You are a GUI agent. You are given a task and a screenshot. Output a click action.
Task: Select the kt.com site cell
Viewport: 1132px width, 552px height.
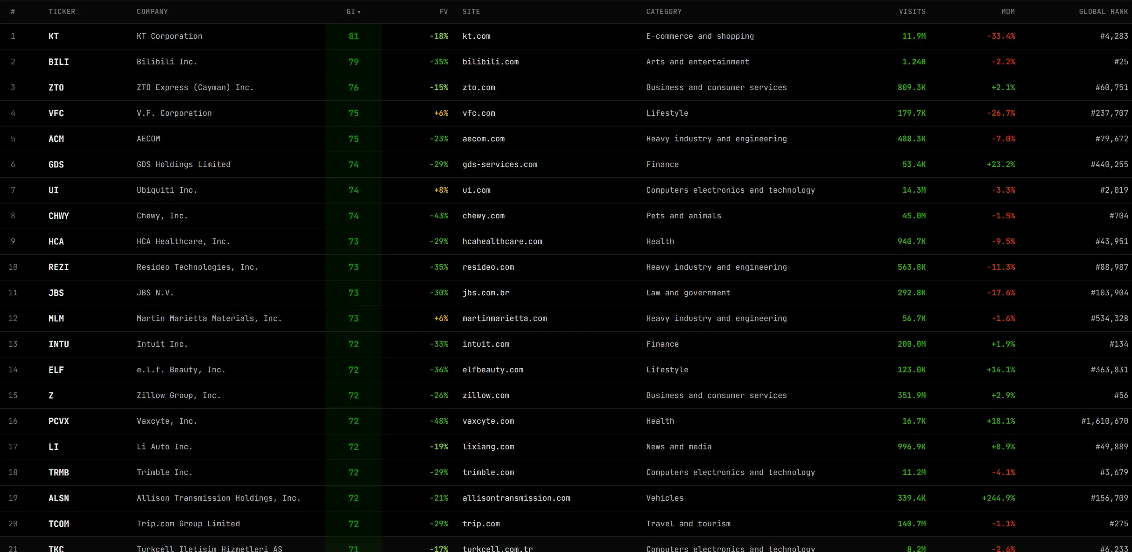tap(477, 36)
